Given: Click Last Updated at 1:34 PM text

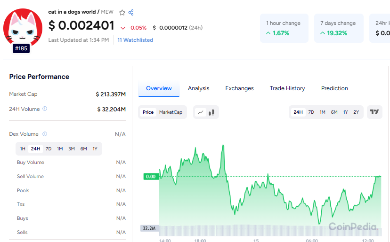Looking at the screenshot, I should coord(79,40).
